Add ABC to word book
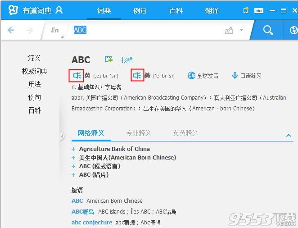The image size is (298, 228). (x=109, y=59)
